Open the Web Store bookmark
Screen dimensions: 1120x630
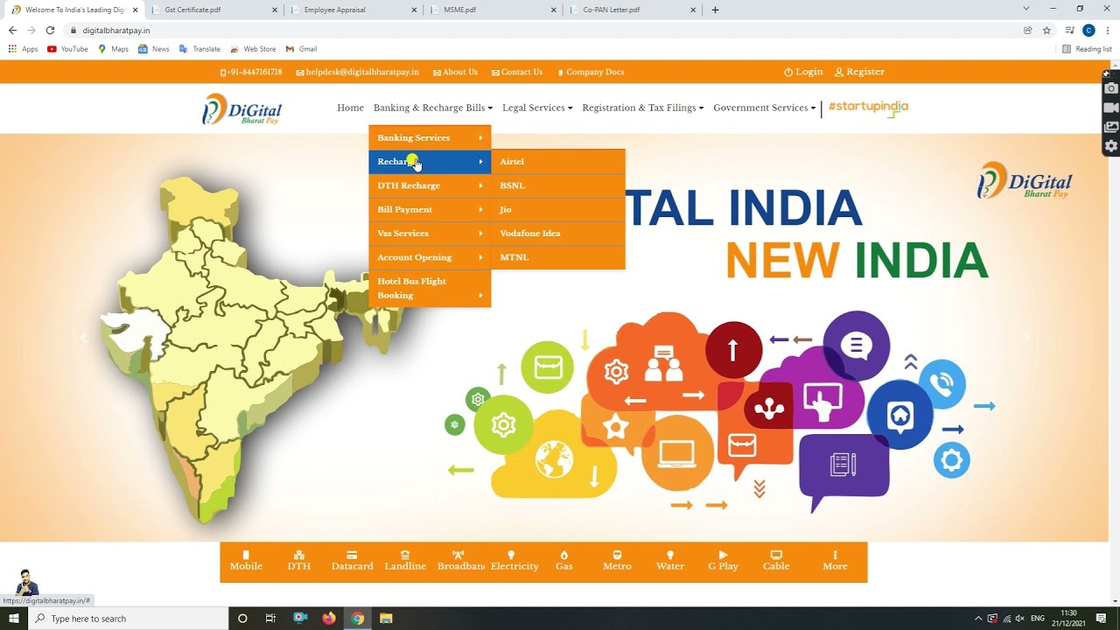tap(253, 49)
